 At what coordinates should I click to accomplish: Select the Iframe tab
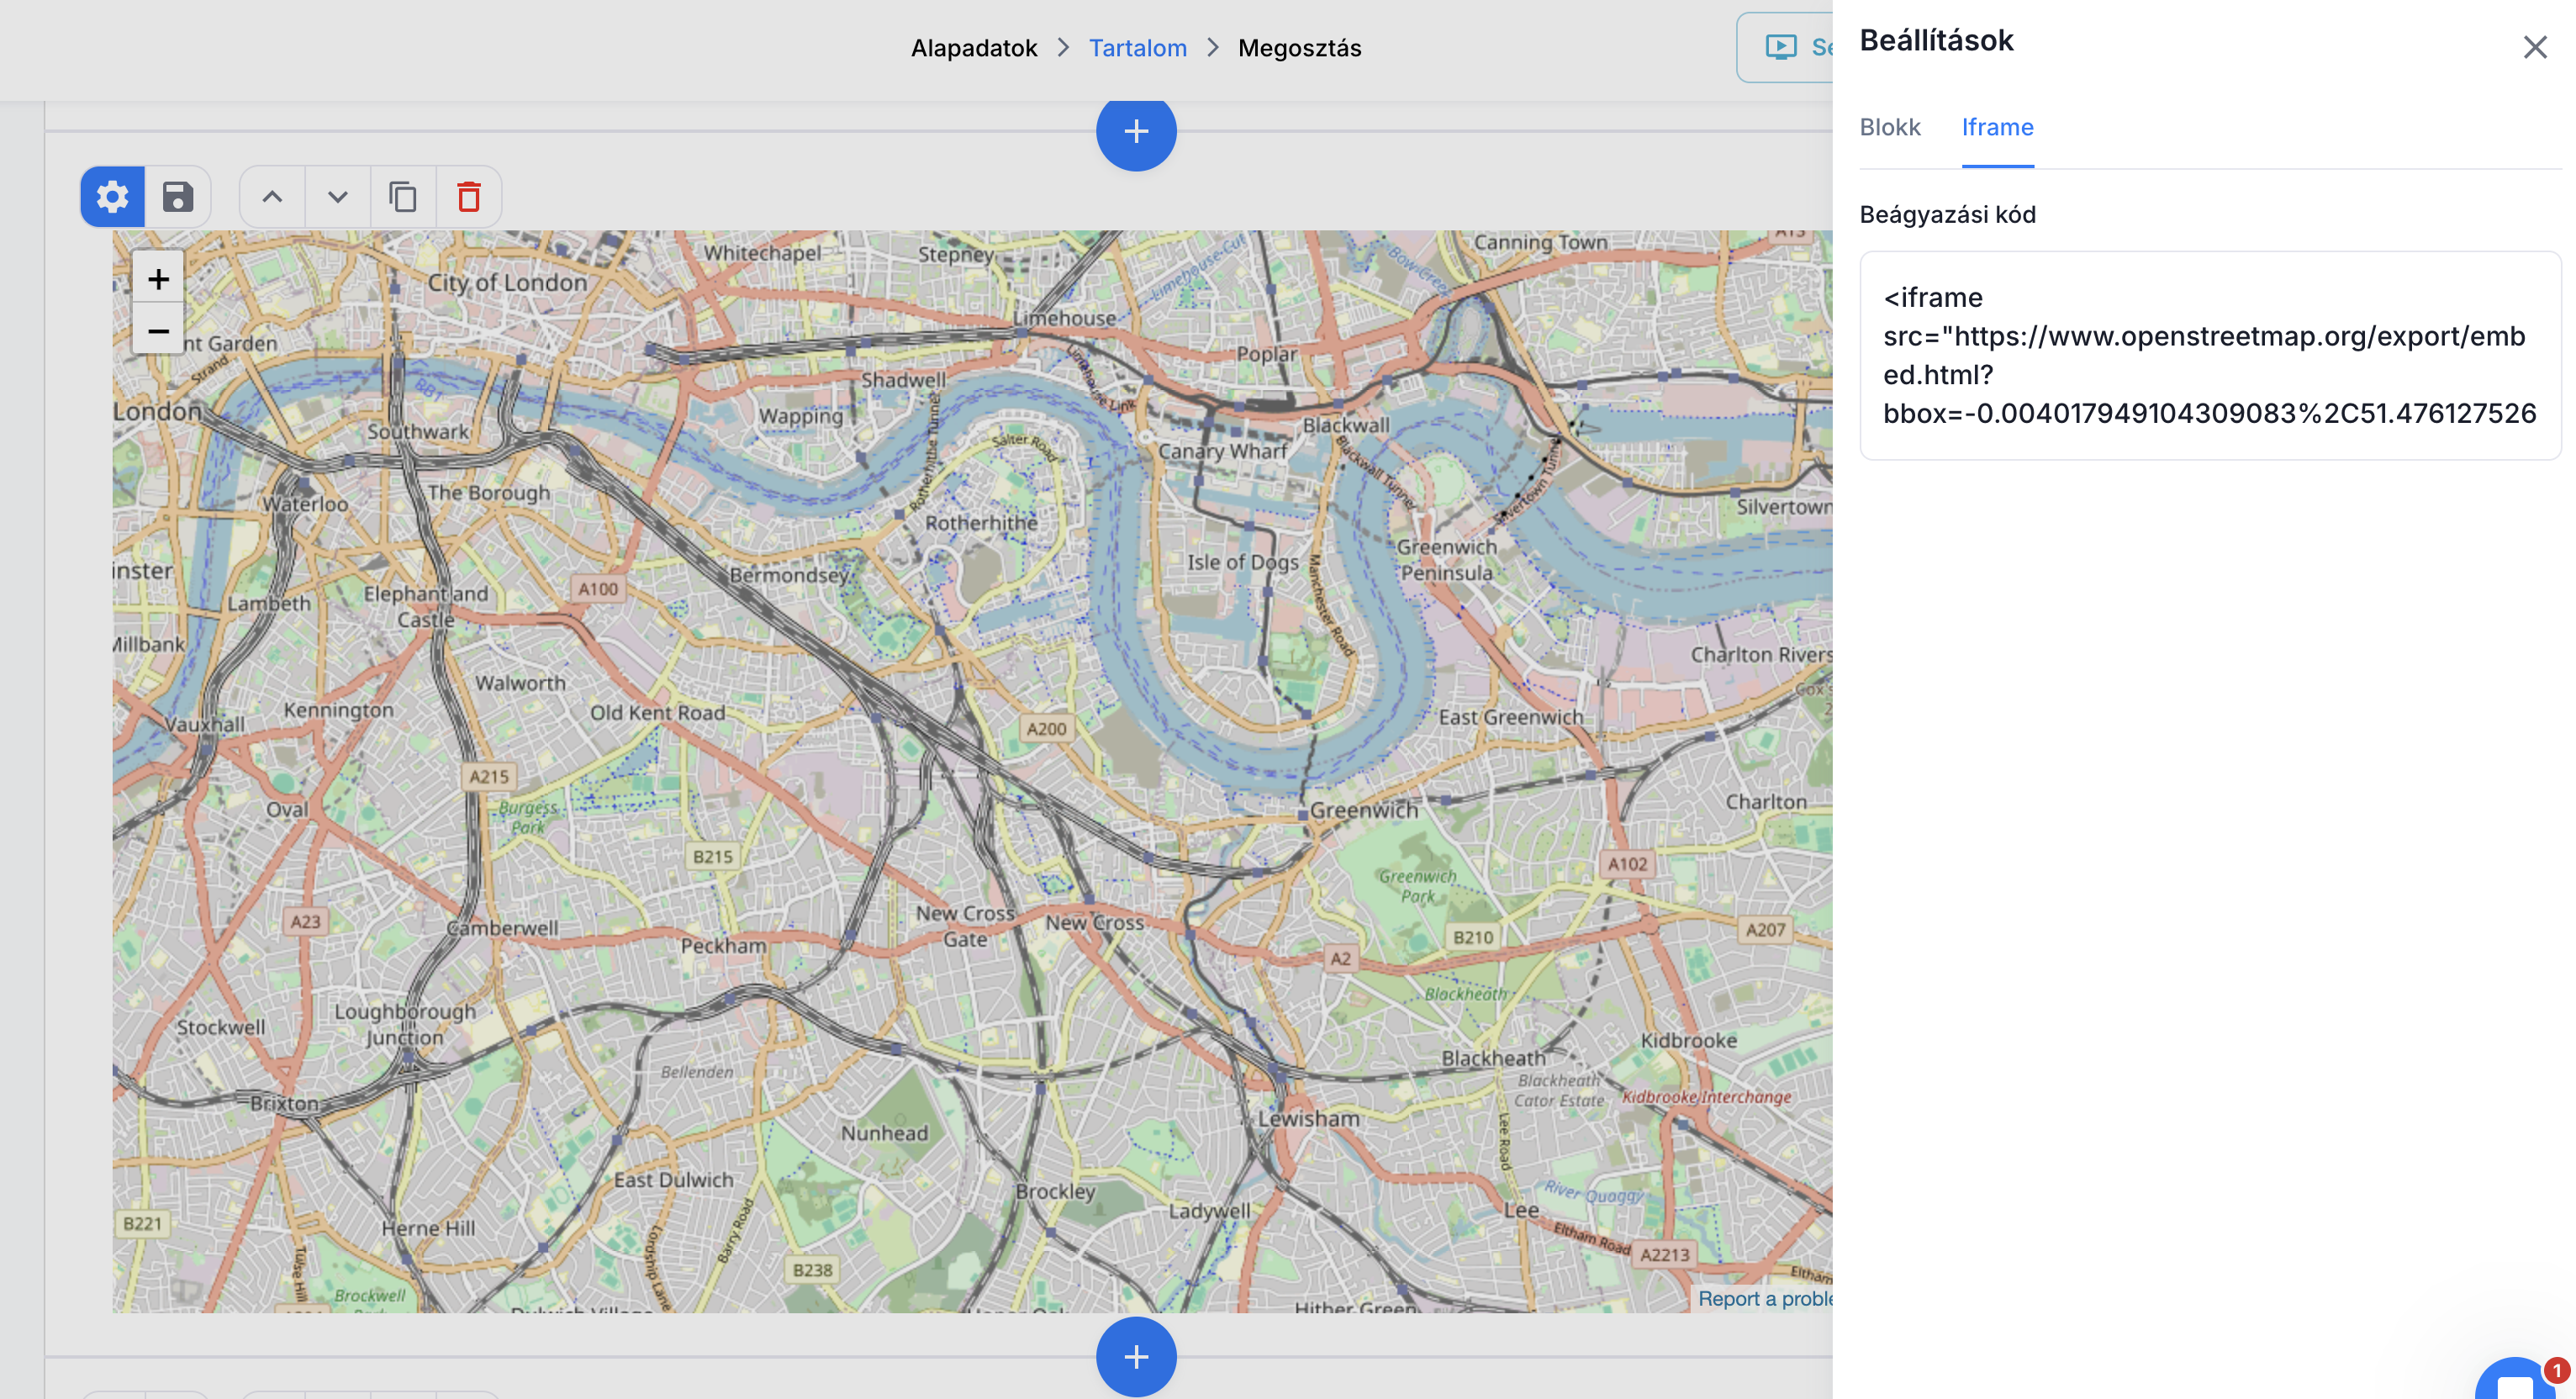pos(1997,127)
